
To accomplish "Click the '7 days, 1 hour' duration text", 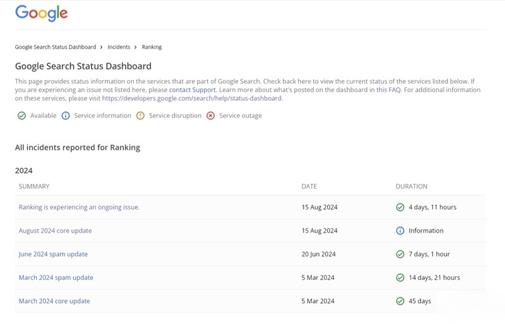I will pyautogui.click(x=429, y=254).
